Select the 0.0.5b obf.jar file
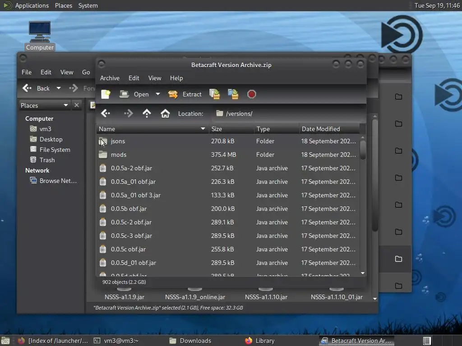 pos(228,209)
